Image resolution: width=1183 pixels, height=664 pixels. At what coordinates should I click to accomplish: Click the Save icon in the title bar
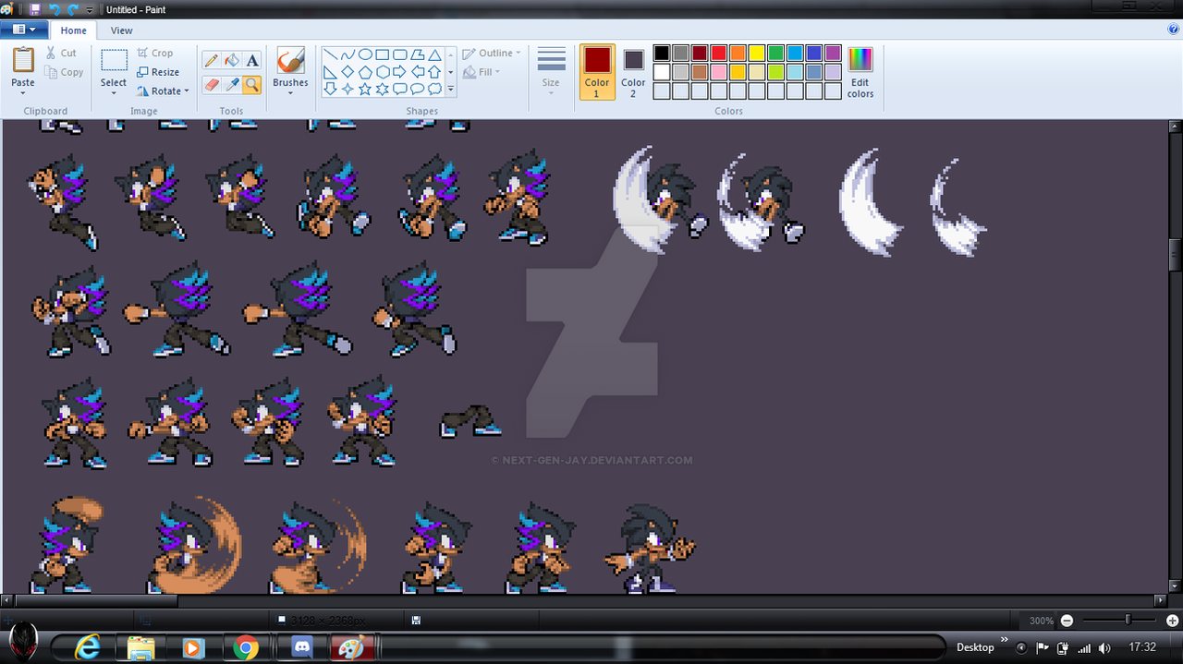pos(35,9)
